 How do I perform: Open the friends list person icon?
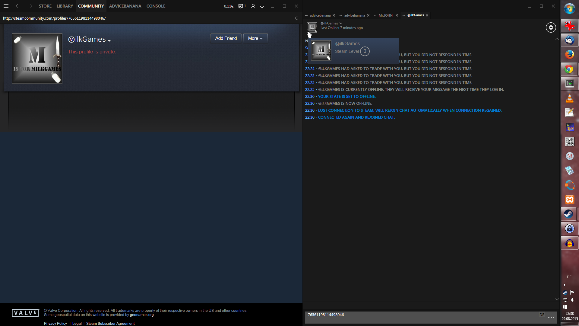coord(253,6)
